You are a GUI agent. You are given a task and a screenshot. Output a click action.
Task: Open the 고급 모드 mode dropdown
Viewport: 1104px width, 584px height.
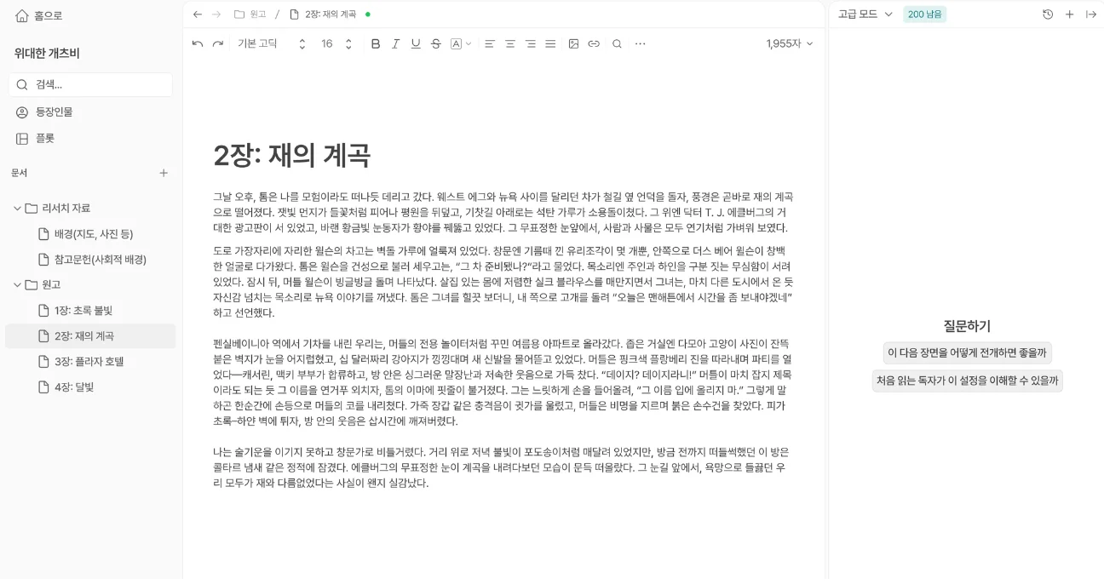pos(865,14)
